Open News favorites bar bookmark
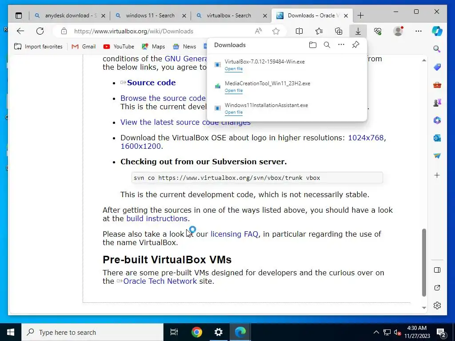Image resolution: width=455 pixels, height=341 pixels. pos(184,46)
